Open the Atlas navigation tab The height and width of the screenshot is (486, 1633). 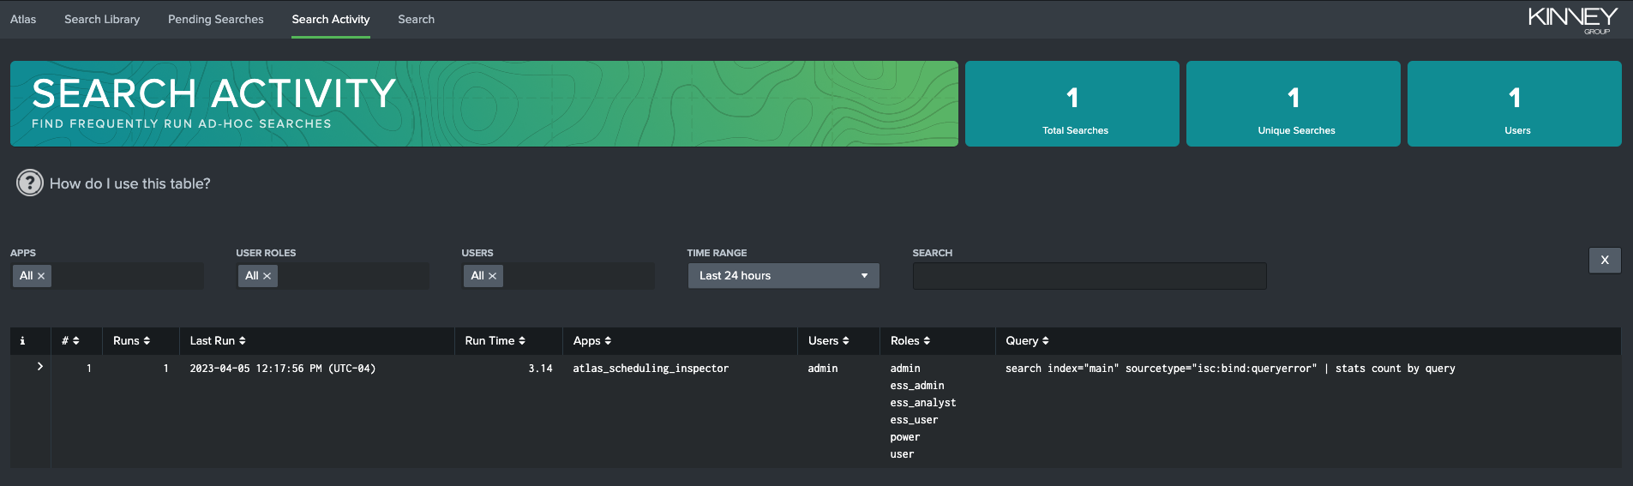23,19
